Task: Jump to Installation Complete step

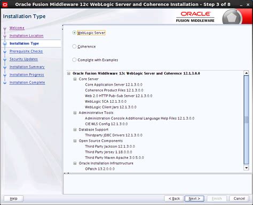Action: [x=27, y=82]
